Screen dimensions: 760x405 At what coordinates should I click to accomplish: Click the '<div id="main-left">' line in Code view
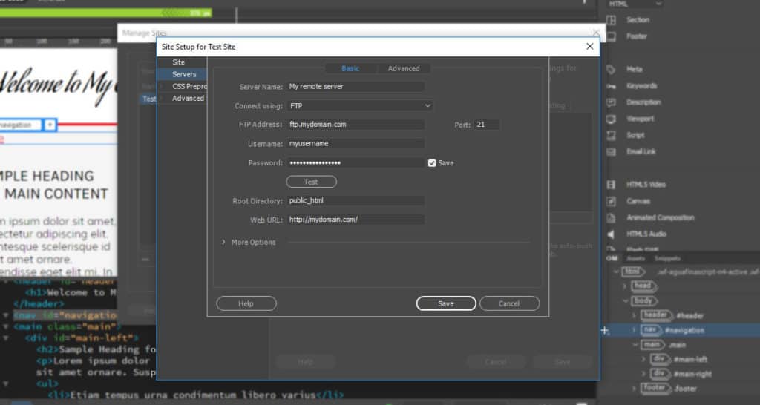pos(82,337)
